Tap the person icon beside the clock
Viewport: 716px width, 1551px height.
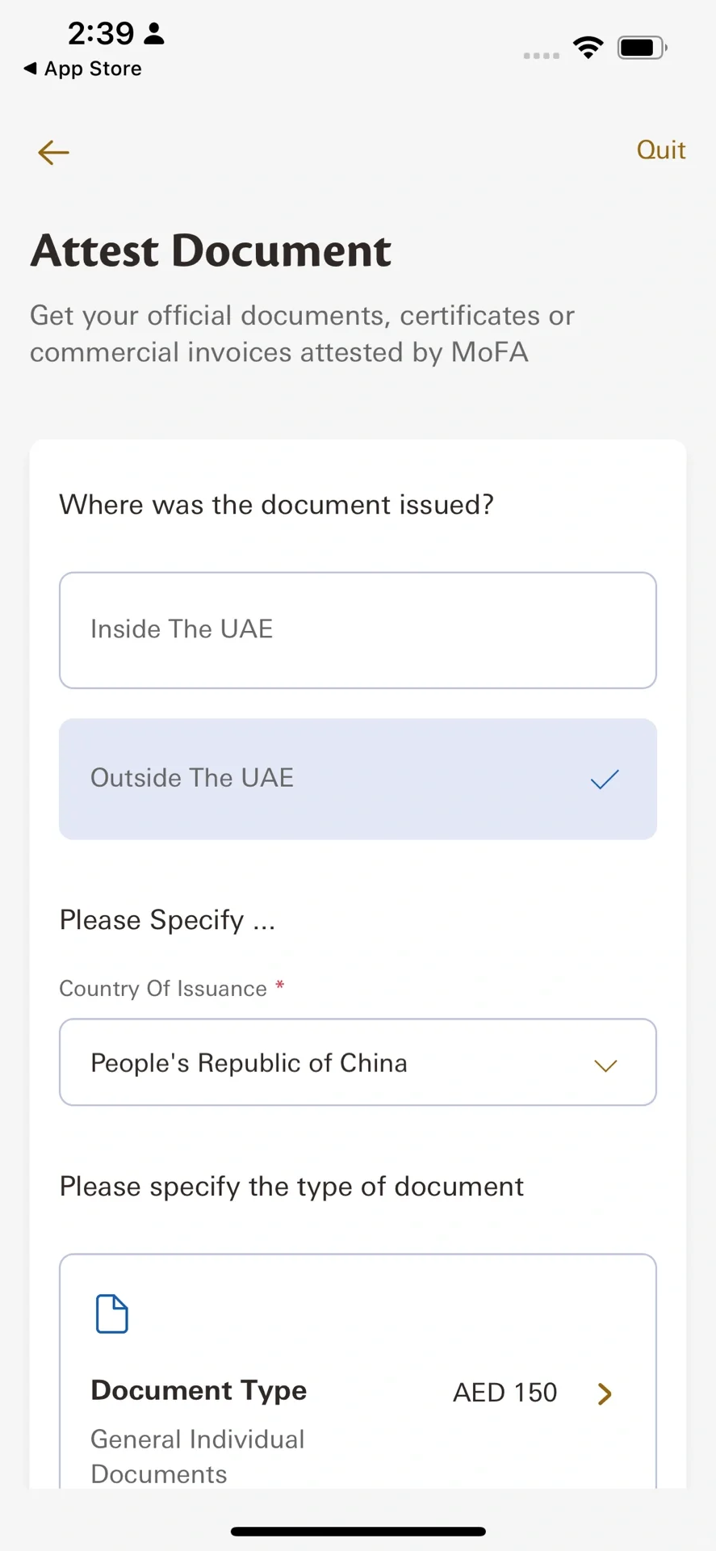[x=154, y=33]
